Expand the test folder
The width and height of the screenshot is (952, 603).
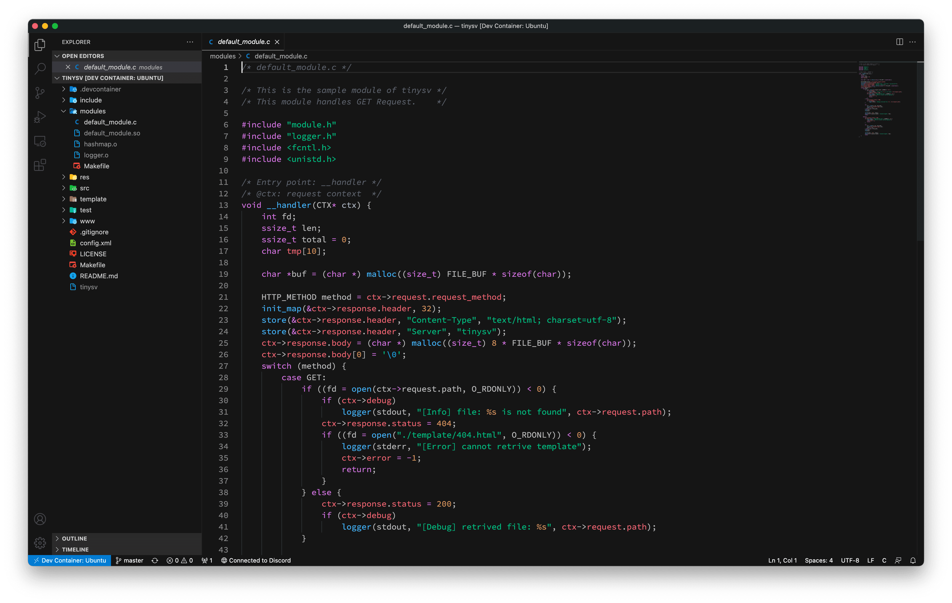(x=127, y=210)
